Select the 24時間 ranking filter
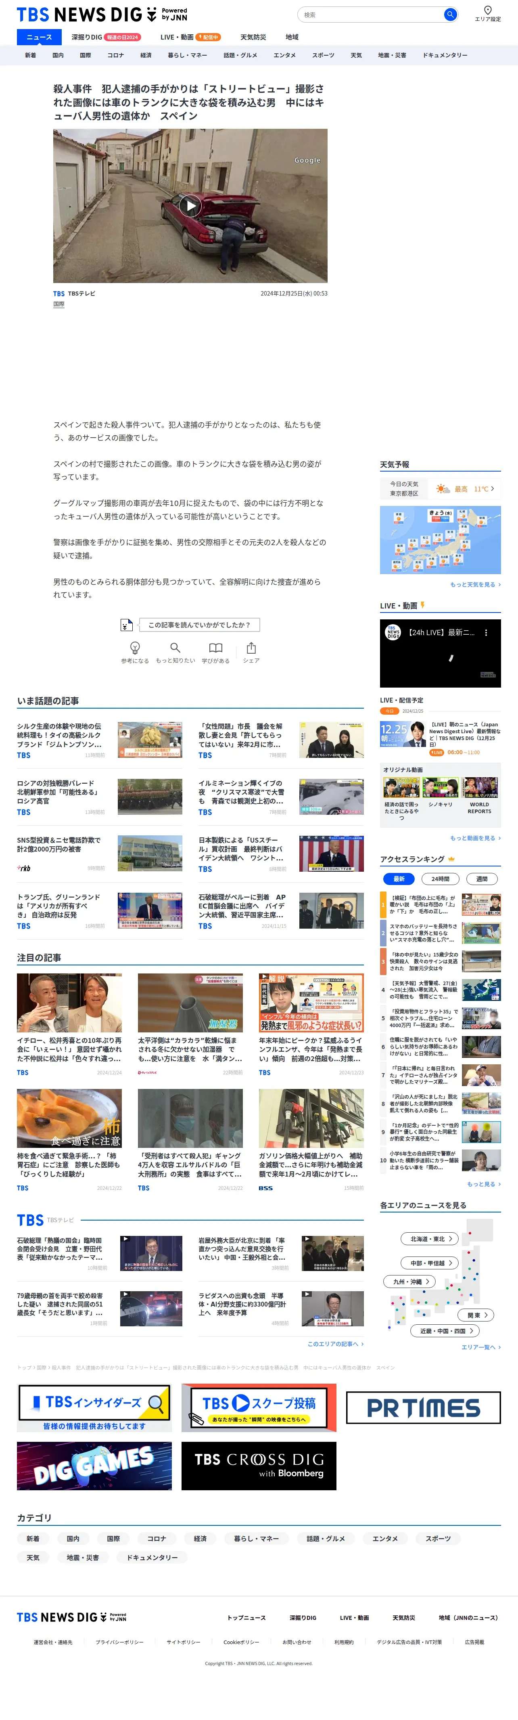Image resolution: width=518 pixels, height=1720 pixels. pyautogui.click(x=441, y=879)
